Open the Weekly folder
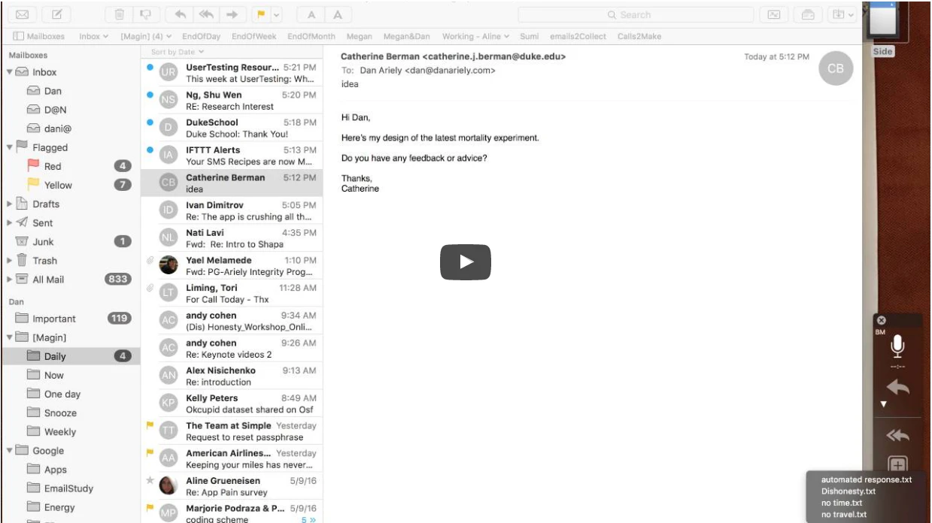Viewport: 932px width, 523px height. 70,431
